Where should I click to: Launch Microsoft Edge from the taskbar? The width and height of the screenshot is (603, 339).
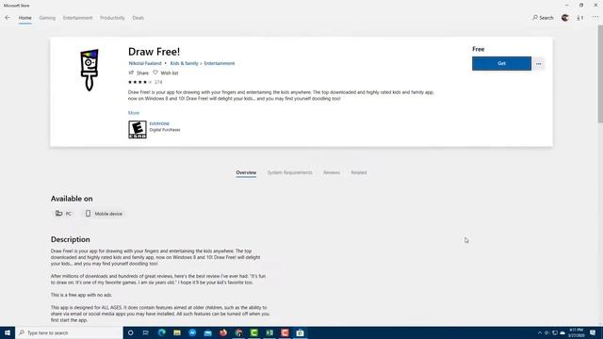161,332
